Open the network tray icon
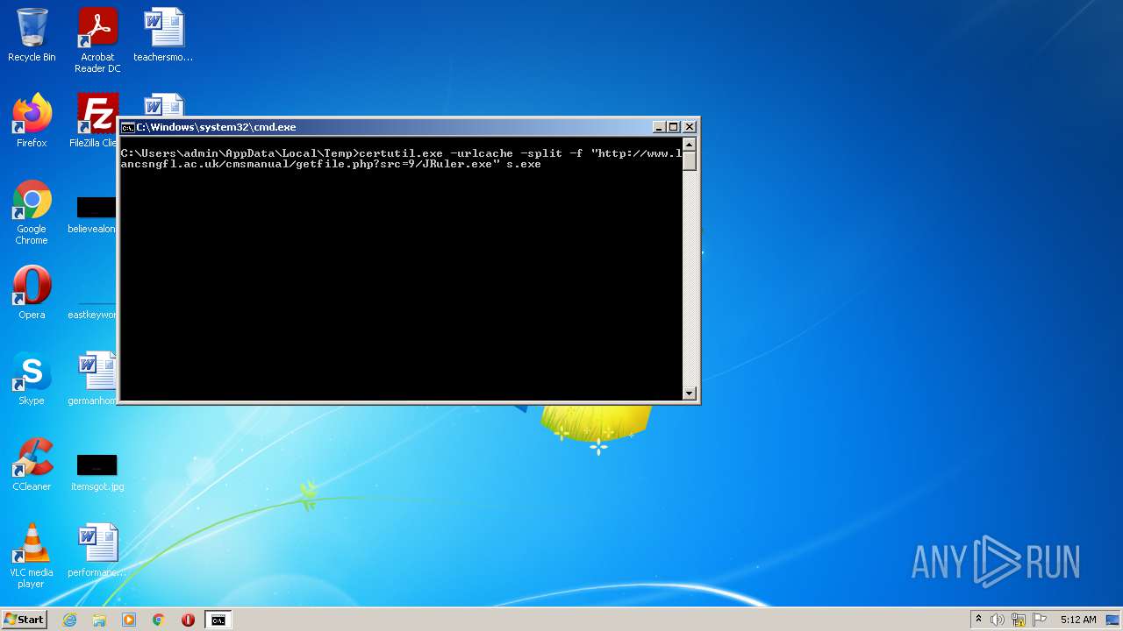Viewport: 1123px width, 631px height. click(1019, 620)
